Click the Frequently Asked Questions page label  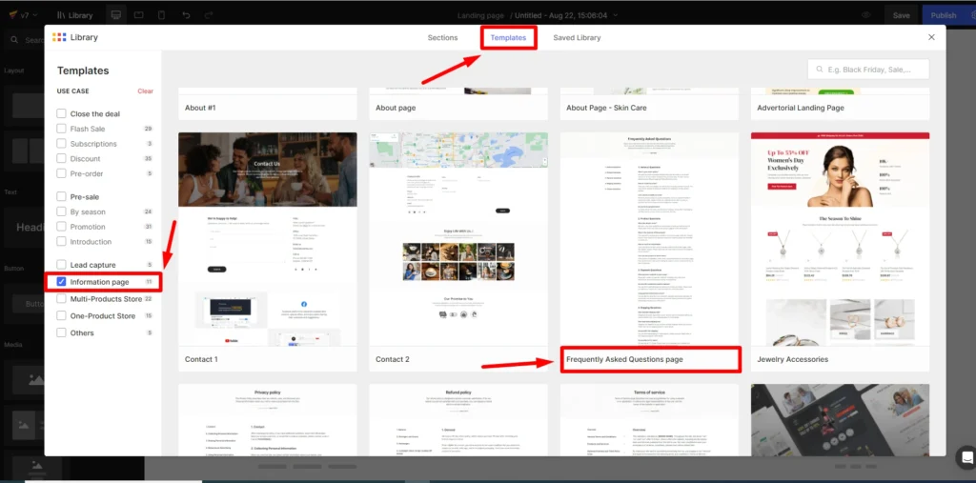(x=624, y=360)
